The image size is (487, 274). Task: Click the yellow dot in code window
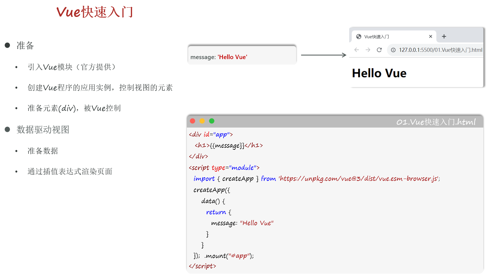click(202, 121)
